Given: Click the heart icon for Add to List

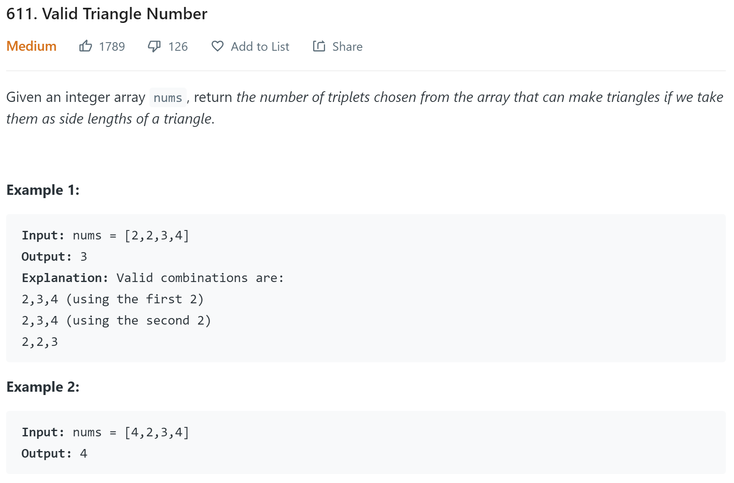Looking at the screenshot, I should point(217,46).
